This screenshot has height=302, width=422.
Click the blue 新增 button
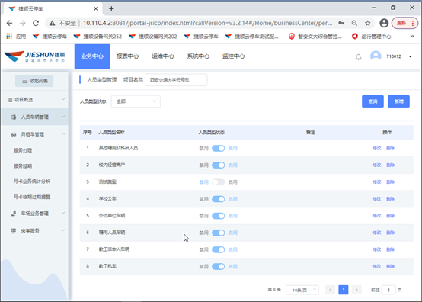click(x=398, y=101)
